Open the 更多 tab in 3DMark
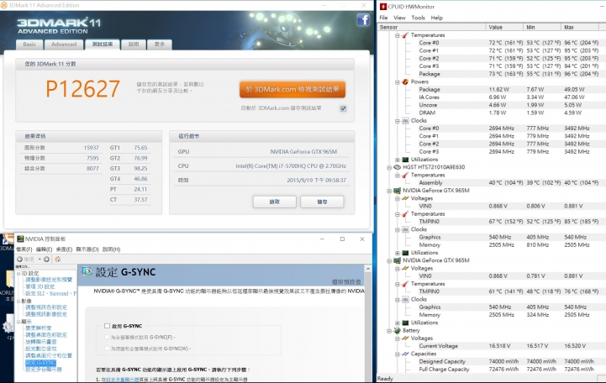 click(160, 45)
